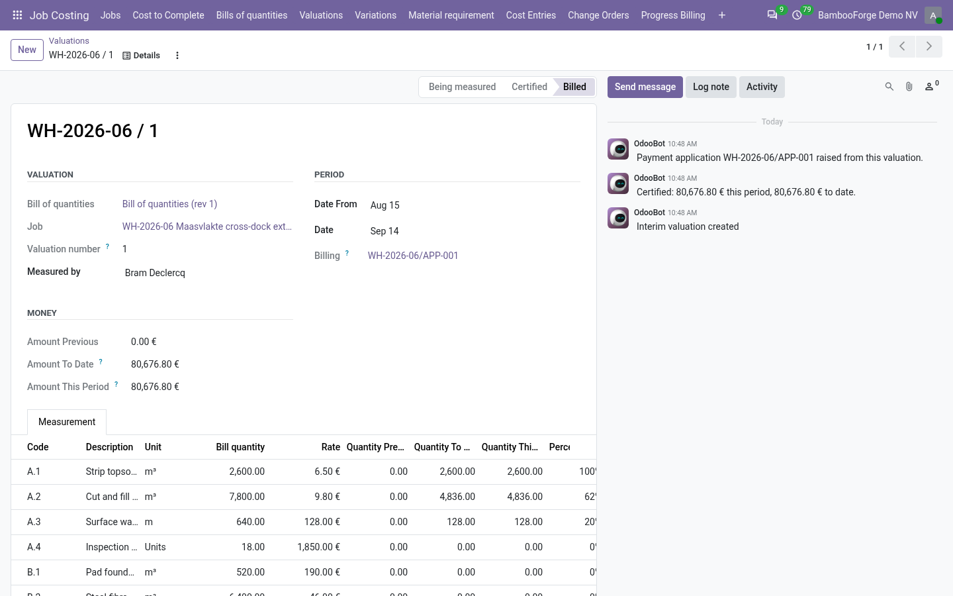Open the actions kebab menu beside Details

(x=177, y=56)
